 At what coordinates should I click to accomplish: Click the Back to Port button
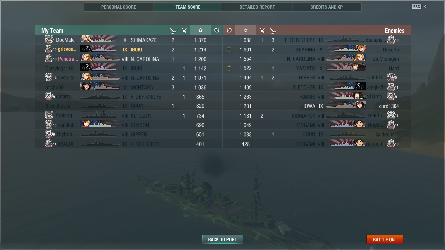(223, 239)
